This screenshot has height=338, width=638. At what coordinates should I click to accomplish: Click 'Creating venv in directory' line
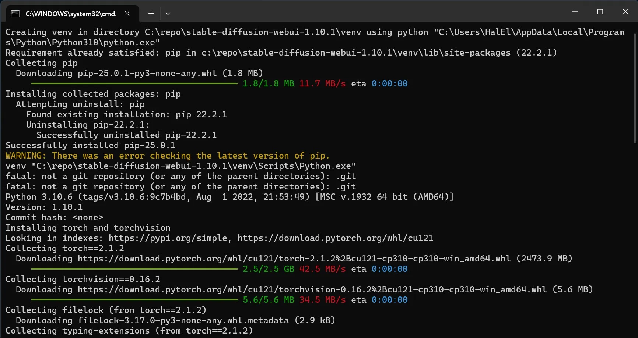click(x=315, y=37)
